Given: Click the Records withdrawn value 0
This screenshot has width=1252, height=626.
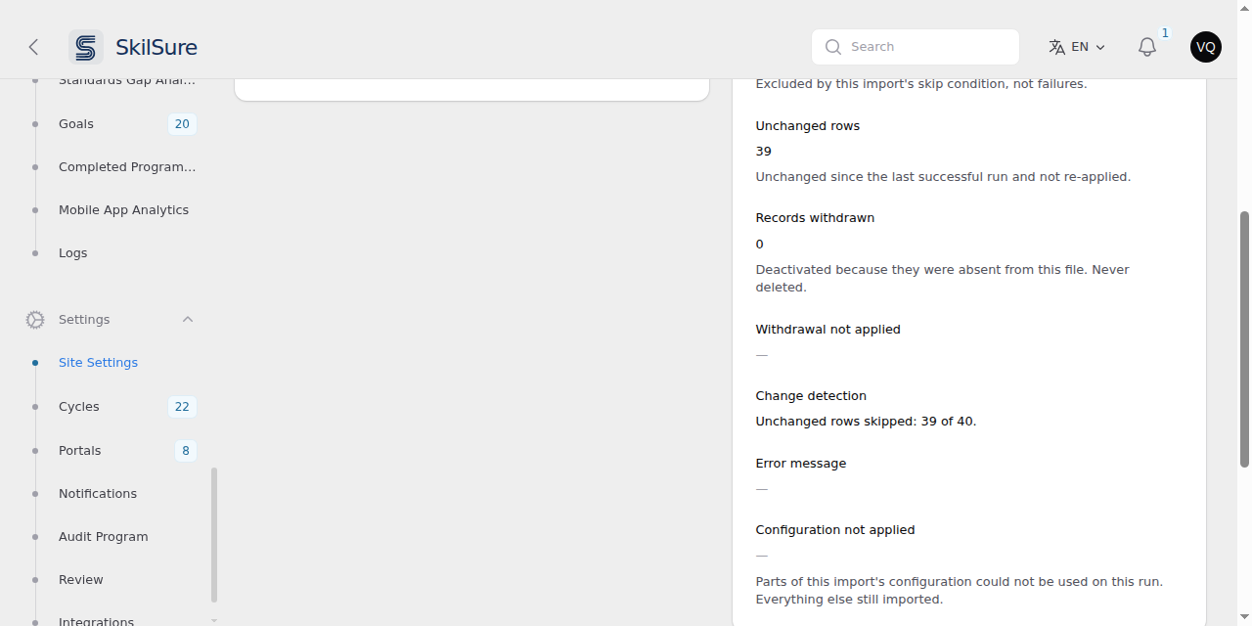Looking at the screenshot, I should tap(760, 245).
